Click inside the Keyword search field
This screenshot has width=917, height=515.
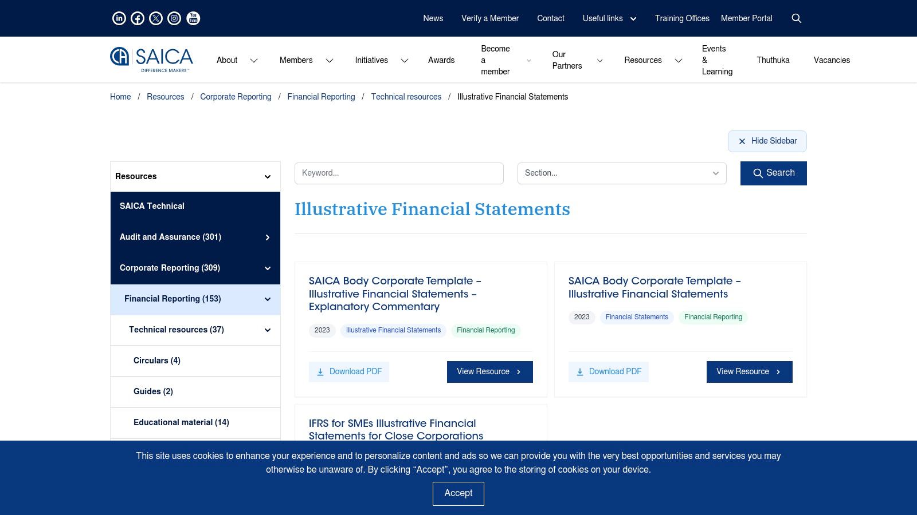tap(399, 173)
